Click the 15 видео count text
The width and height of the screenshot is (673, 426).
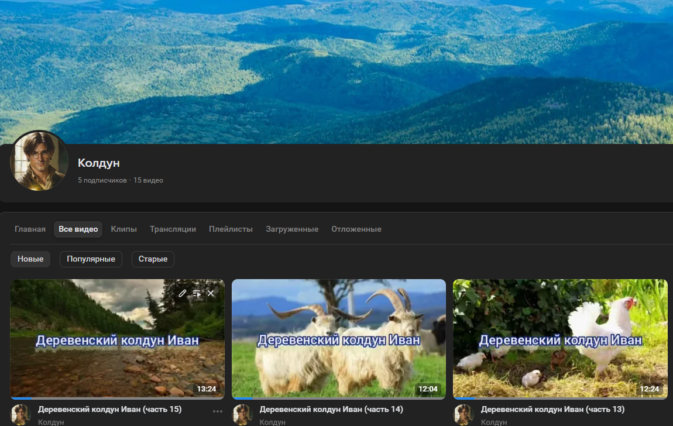148,180
